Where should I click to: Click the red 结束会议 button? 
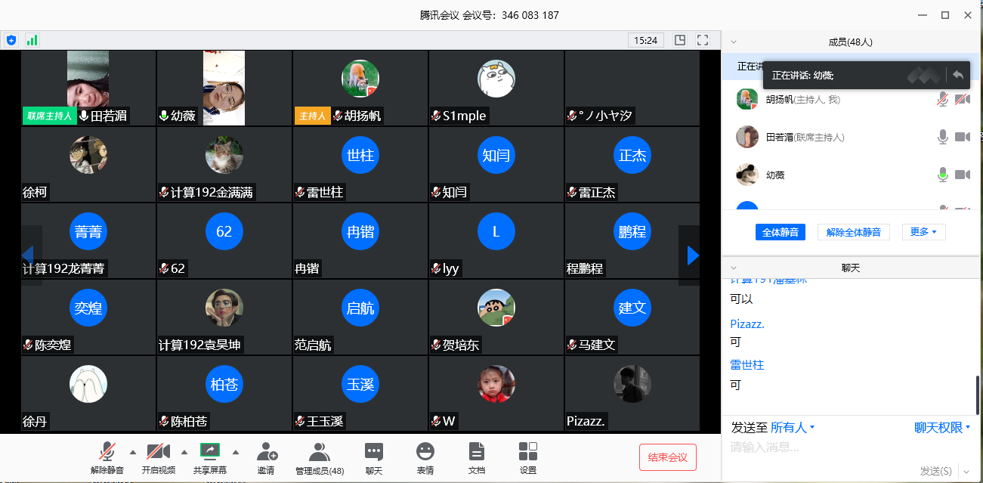[667, 457]
